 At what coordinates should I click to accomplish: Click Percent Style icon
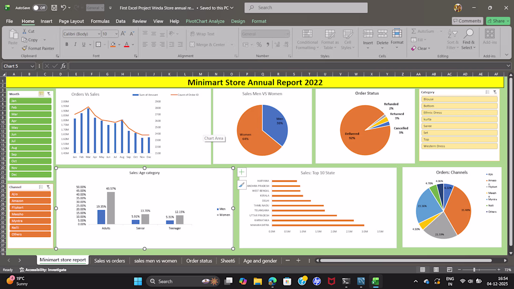tap(259, 44)
